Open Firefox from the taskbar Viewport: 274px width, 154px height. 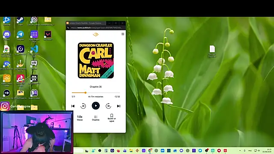pos(119,151)
